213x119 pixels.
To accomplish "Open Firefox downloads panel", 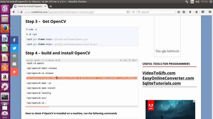I will (190, 12).
